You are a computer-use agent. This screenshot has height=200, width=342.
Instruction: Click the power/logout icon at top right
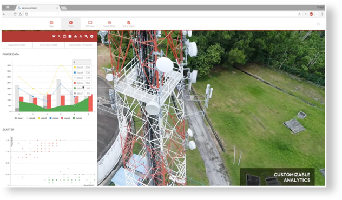point(319,24)
